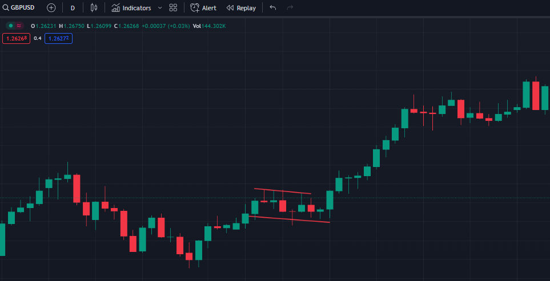
Task: Click the greyed redo arrow
Action: coord(290,8)
